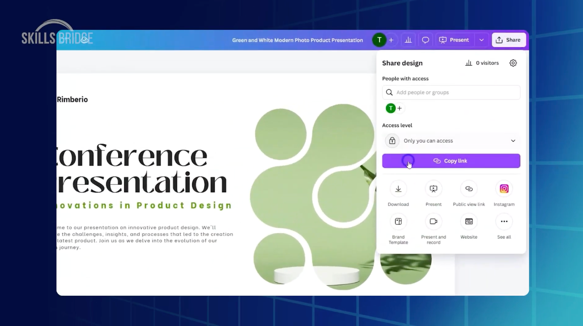Open the Public view link option
Viewport: 583px width, 326px height.
tap(469, 189)
